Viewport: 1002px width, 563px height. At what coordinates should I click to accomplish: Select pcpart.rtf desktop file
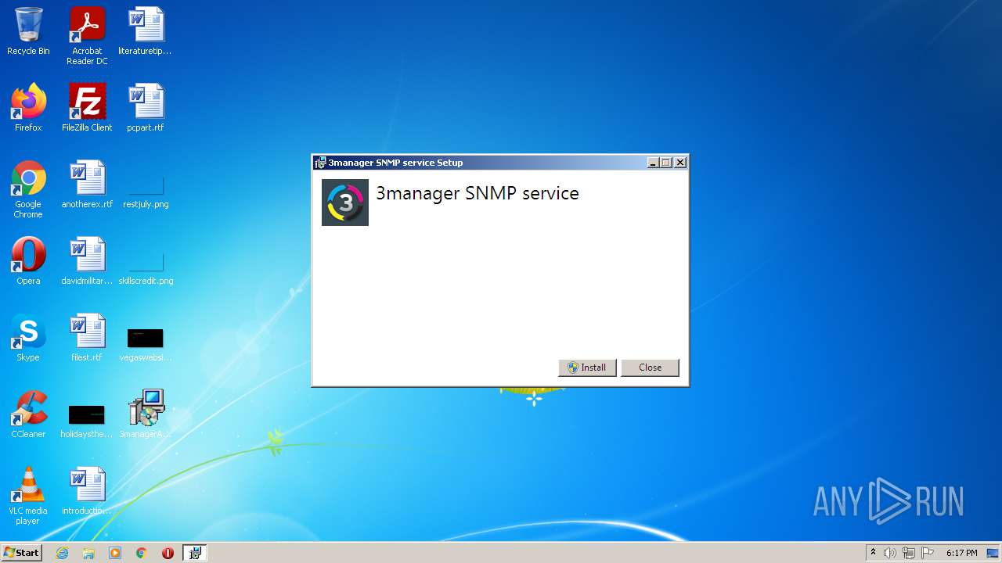pos(146,108)
